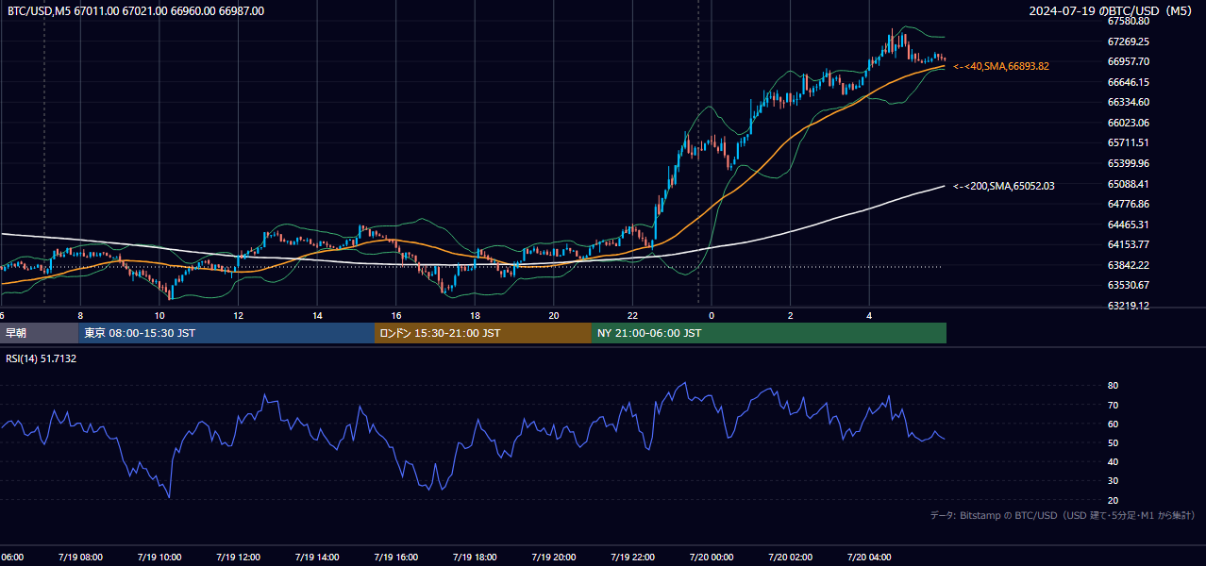This screenshot has width=1206, height=566.
Task: Click bottom time label 7/19 18:00
Action: click(475, 558)
